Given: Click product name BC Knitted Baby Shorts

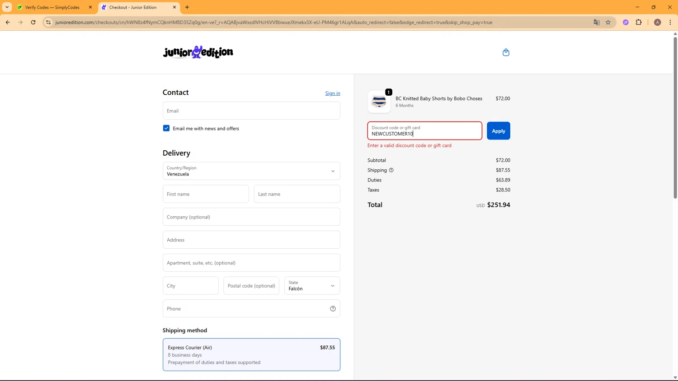Looking at the screenshot, I should tap(439, 98).
